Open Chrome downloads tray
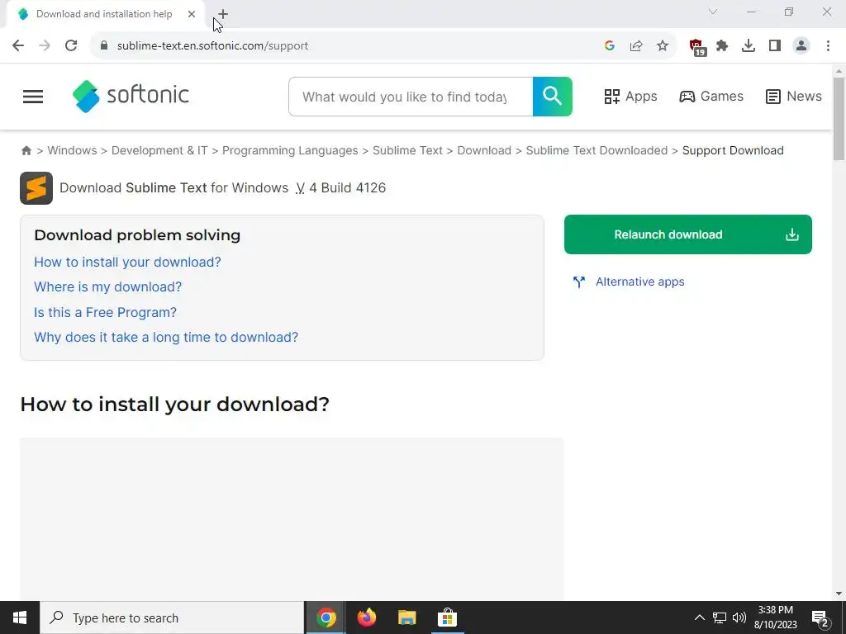The height and width of the screenshot is (634, 846). 749,46
